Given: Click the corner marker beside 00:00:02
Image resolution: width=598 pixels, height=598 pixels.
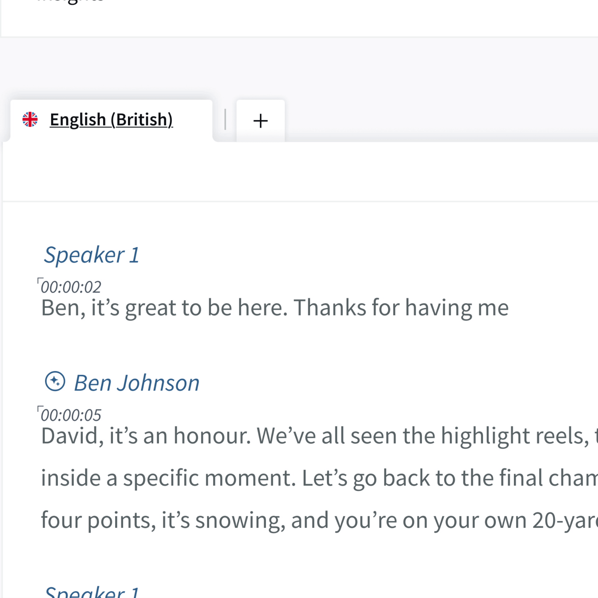Looking at the screenshot, I should [x=40, y=280].
